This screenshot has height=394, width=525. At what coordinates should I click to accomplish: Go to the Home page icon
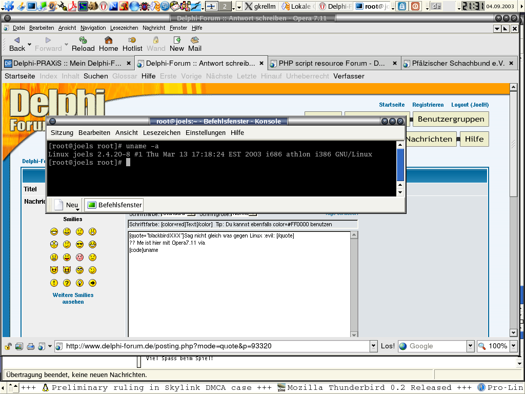pyautogui.click(x=108, y=44)
